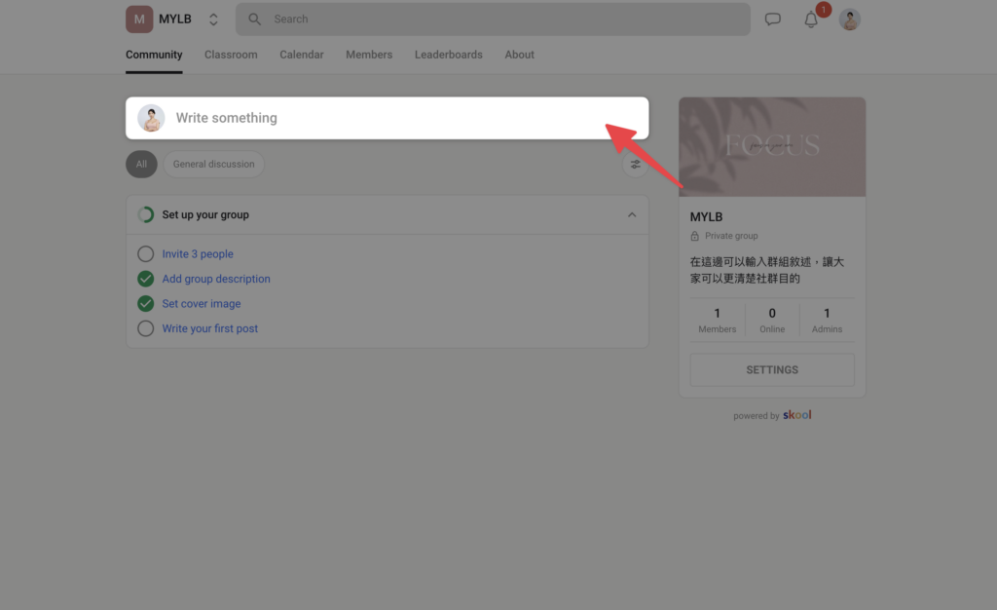Open the Set cover image link
Screen dimensions: 997x610
point(202,303)
